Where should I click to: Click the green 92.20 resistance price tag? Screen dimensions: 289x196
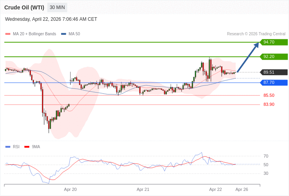coord(274,57)
